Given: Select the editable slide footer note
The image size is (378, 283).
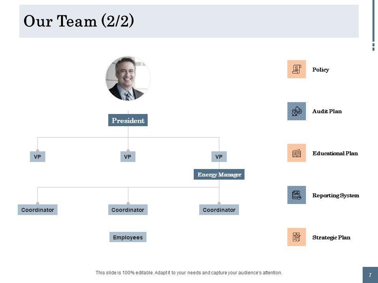Looking at the screenshot, I should coord(189,272).
